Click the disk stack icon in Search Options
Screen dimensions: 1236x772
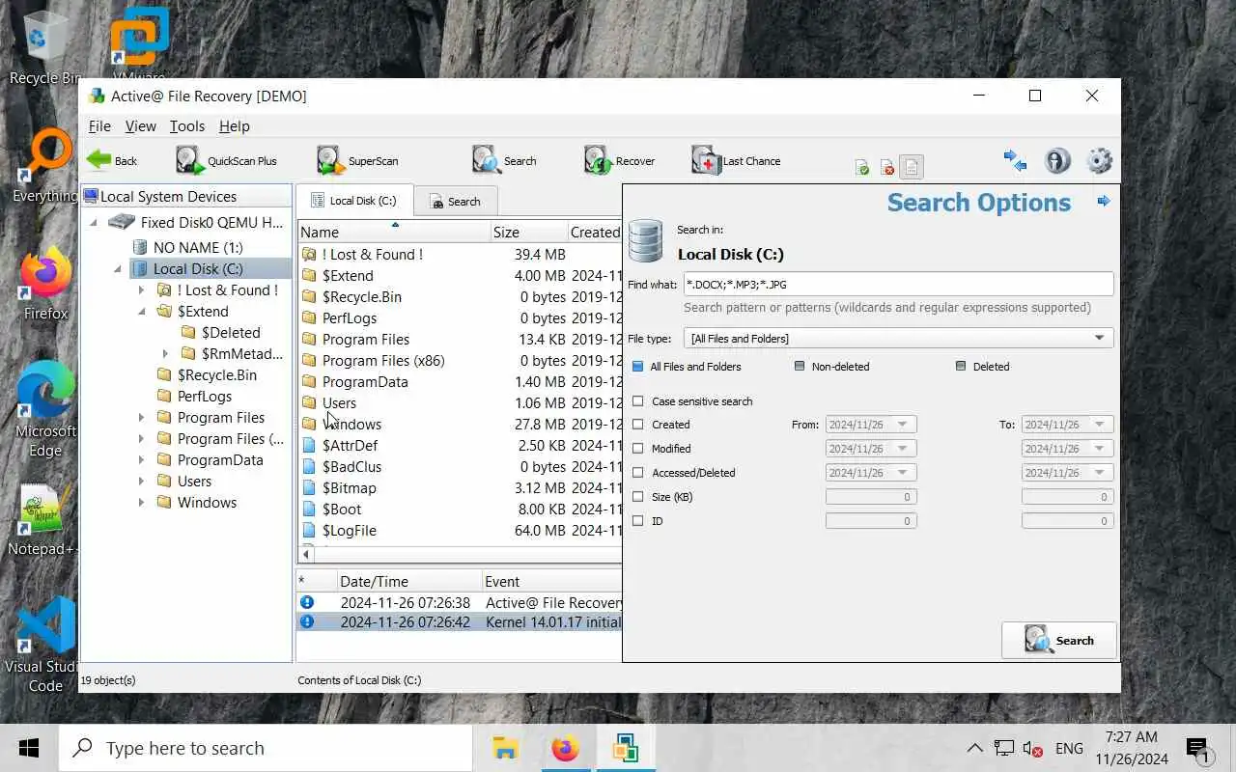[x=645, y=241]
